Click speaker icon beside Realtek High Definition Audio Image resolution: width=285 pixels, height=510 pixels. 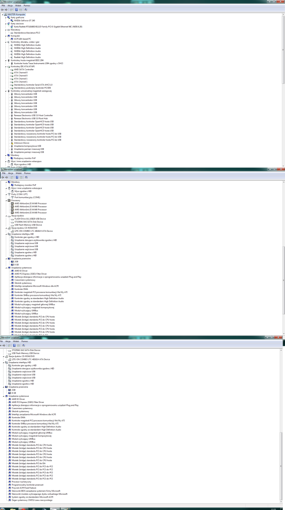pos(12,57)
